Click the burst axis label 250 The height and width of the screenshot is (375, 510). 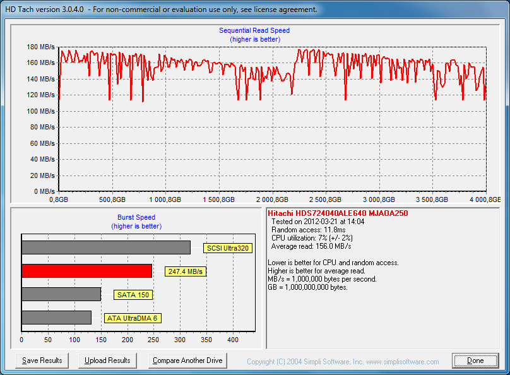(153, 340)
